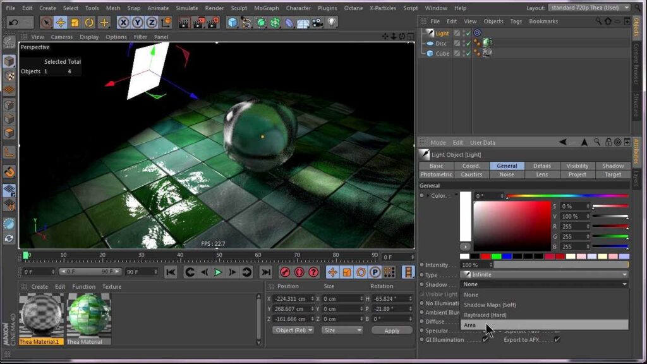Screen dimensions: 647x364
Task: Open the light Type dropdown showing Infinite
Action: pyautogui.click(x=544, y=275)
